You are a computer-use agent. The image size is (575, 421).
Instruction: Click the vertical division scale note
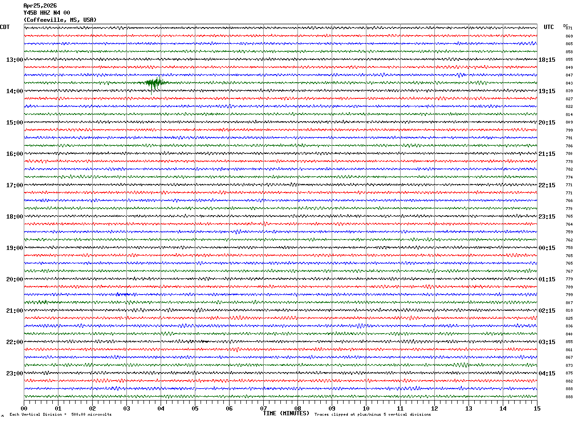pos(60,414)
